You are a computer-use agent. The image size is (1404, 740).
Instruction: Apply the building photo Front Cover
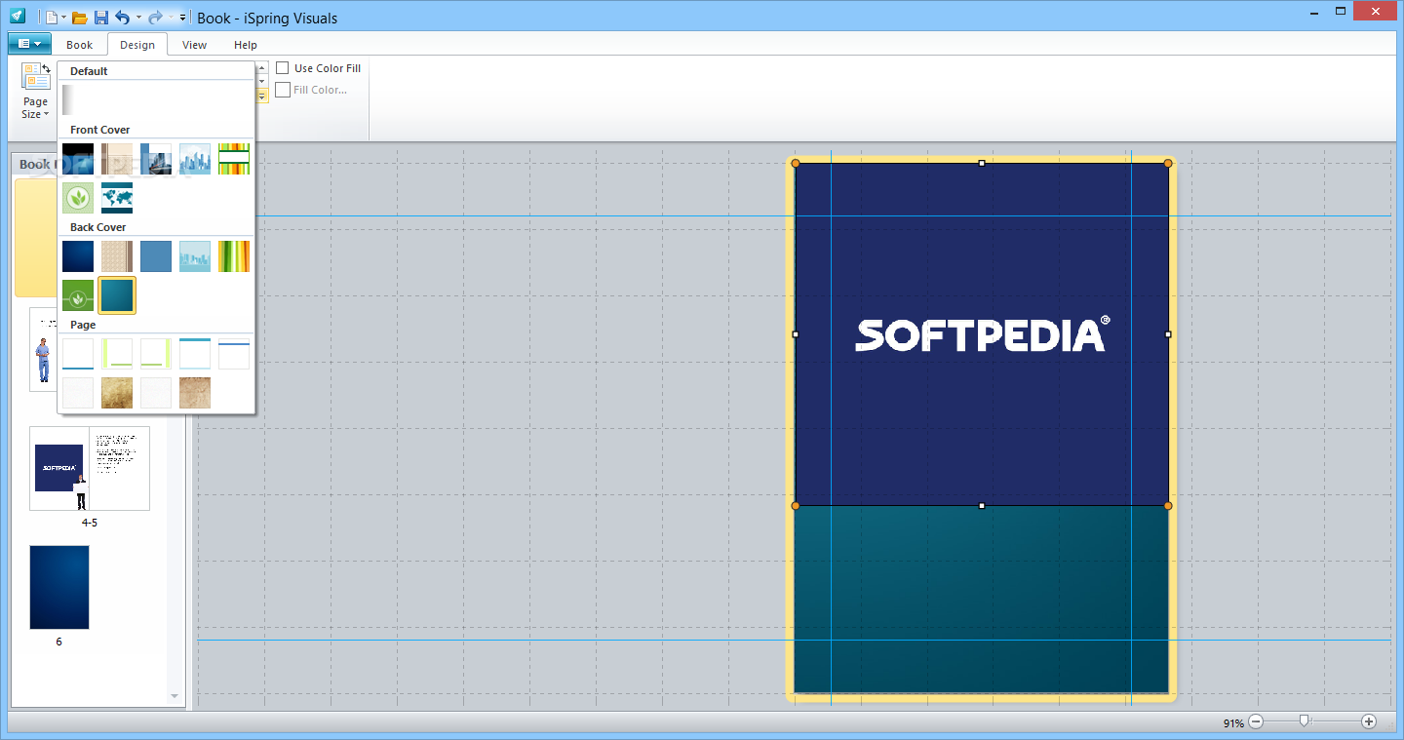(156, 159)
